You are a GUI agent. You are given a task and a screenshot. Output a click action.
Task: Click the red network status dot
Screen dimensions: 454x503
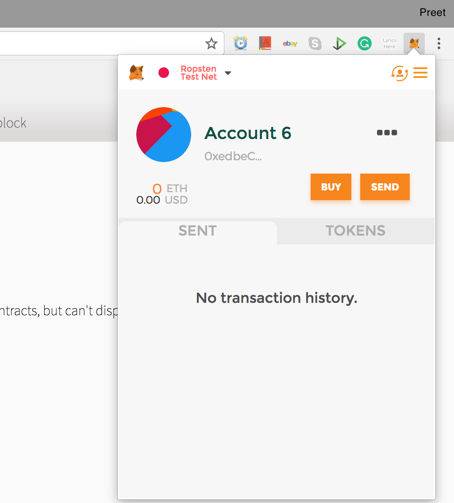tap(164, 73)
